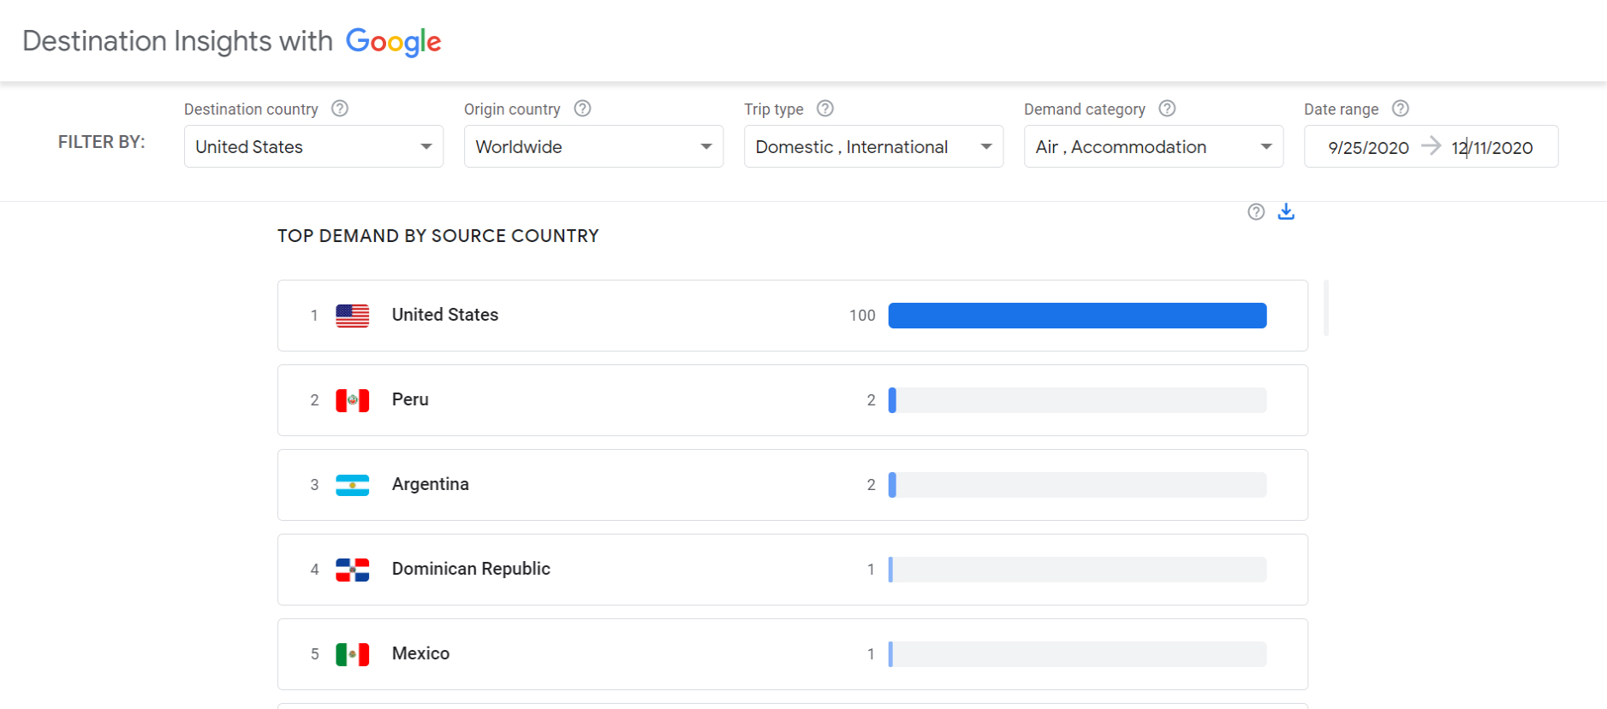Download the top demand chart data
This screenshot has height=709, width=1607.
1286,211
